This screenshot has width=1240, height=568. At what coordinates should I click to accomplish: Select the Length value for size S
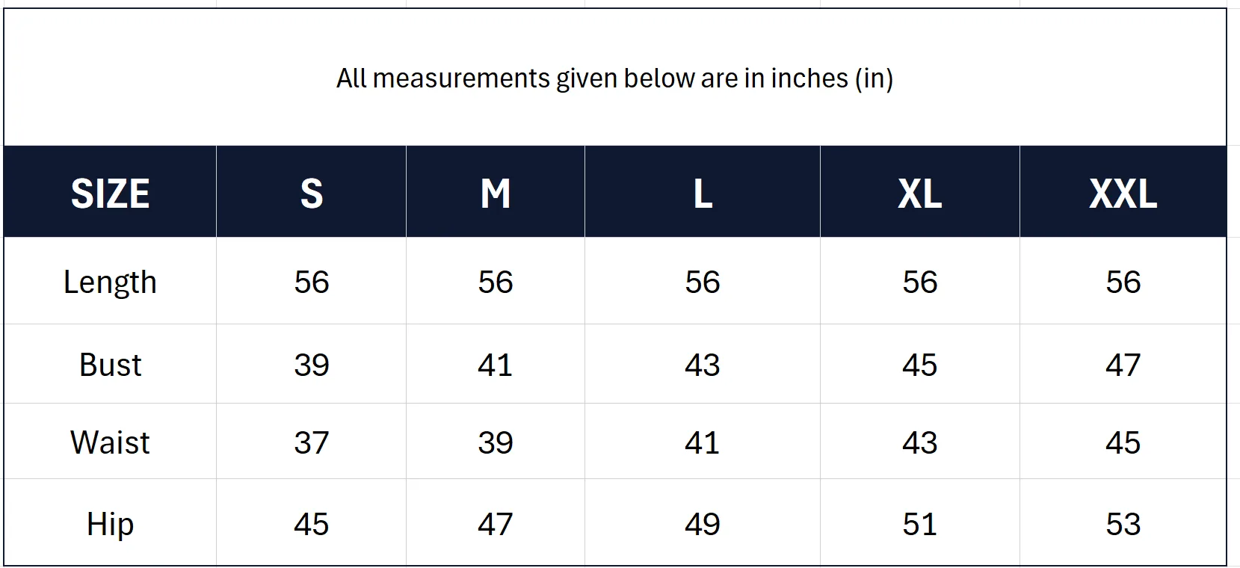pyautogui.click(x=311, y=283)
